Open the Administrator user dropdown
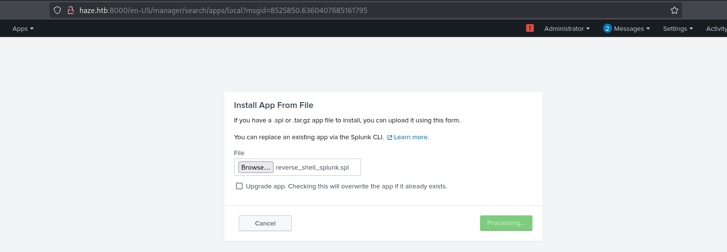The width and height of the screenshot is (727, 252). pos(567,28)
